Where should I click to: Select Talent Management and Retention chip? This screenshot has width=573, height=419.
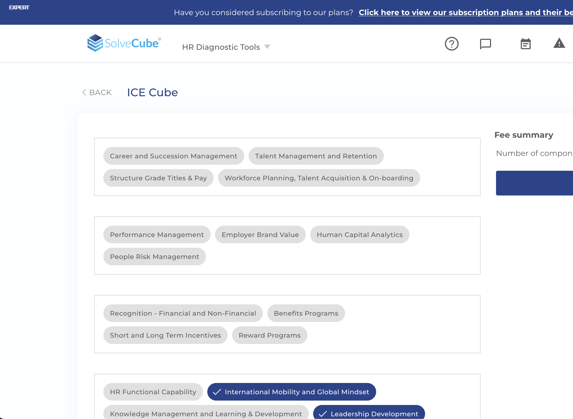pos(316,156)
